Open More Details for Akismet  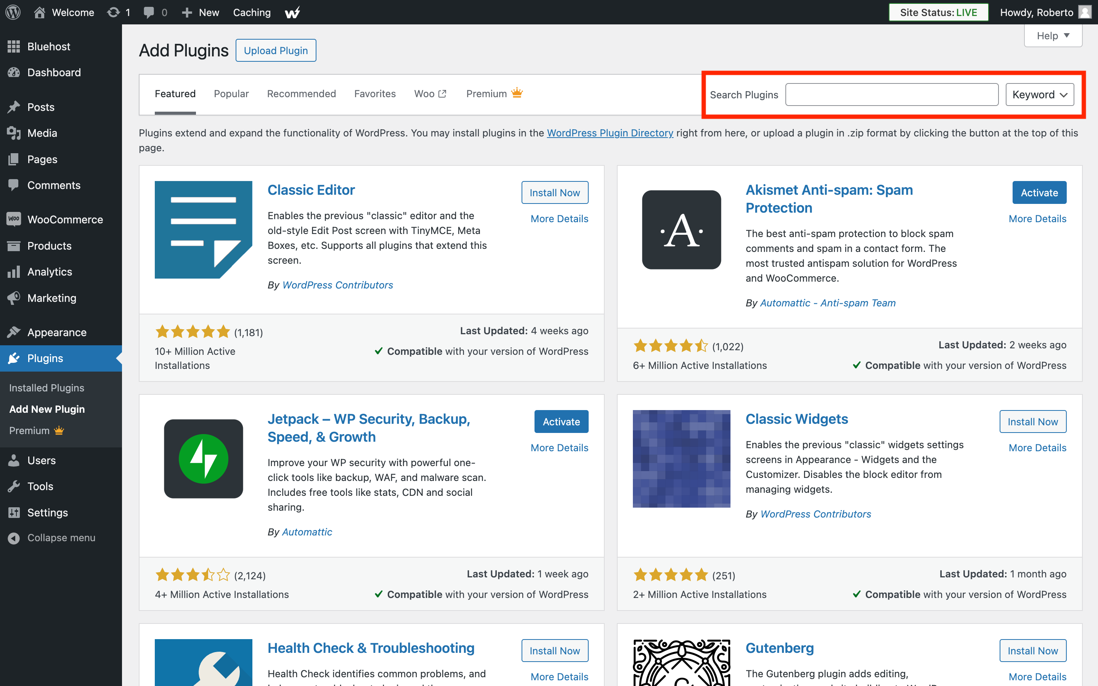1037,219
